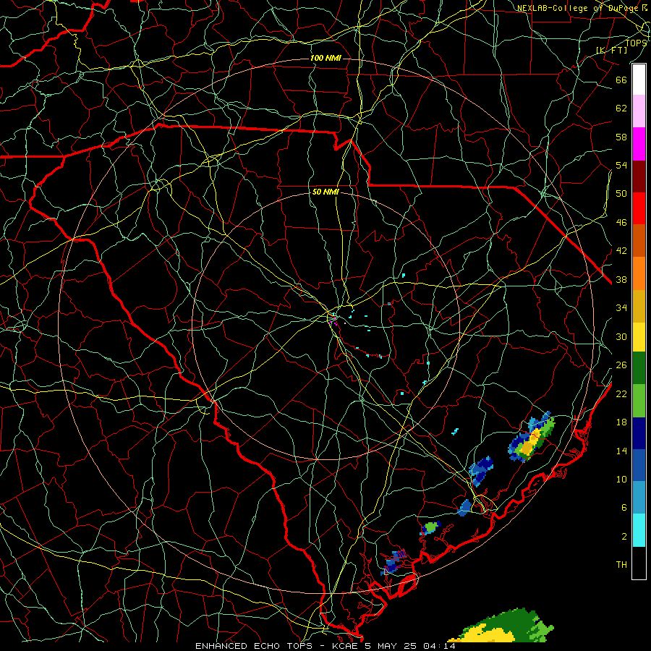The image size is (651, 651).
Task: Click the "42" legend value
Action: (621, 251)
